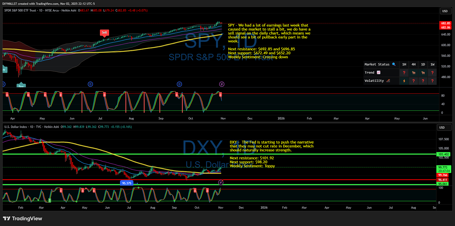Click the bull icon under 1D Trend
Viewport: 455px width, 226px height.
pos(423,72)
